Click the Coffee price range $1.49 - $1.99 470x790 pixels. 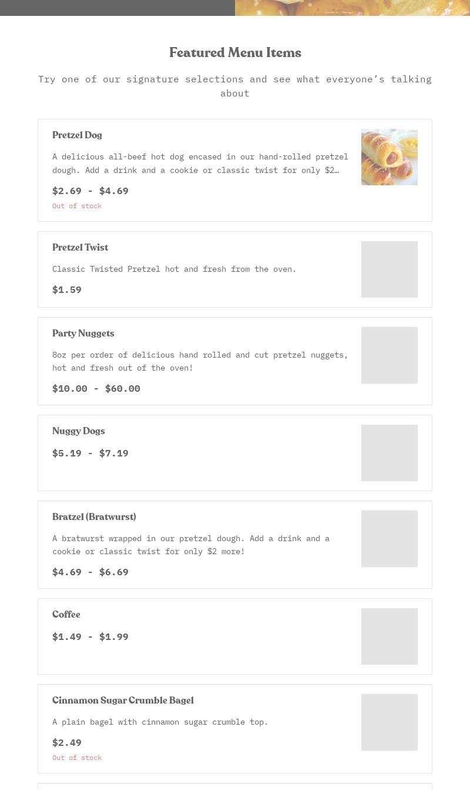tap(90, 636)
